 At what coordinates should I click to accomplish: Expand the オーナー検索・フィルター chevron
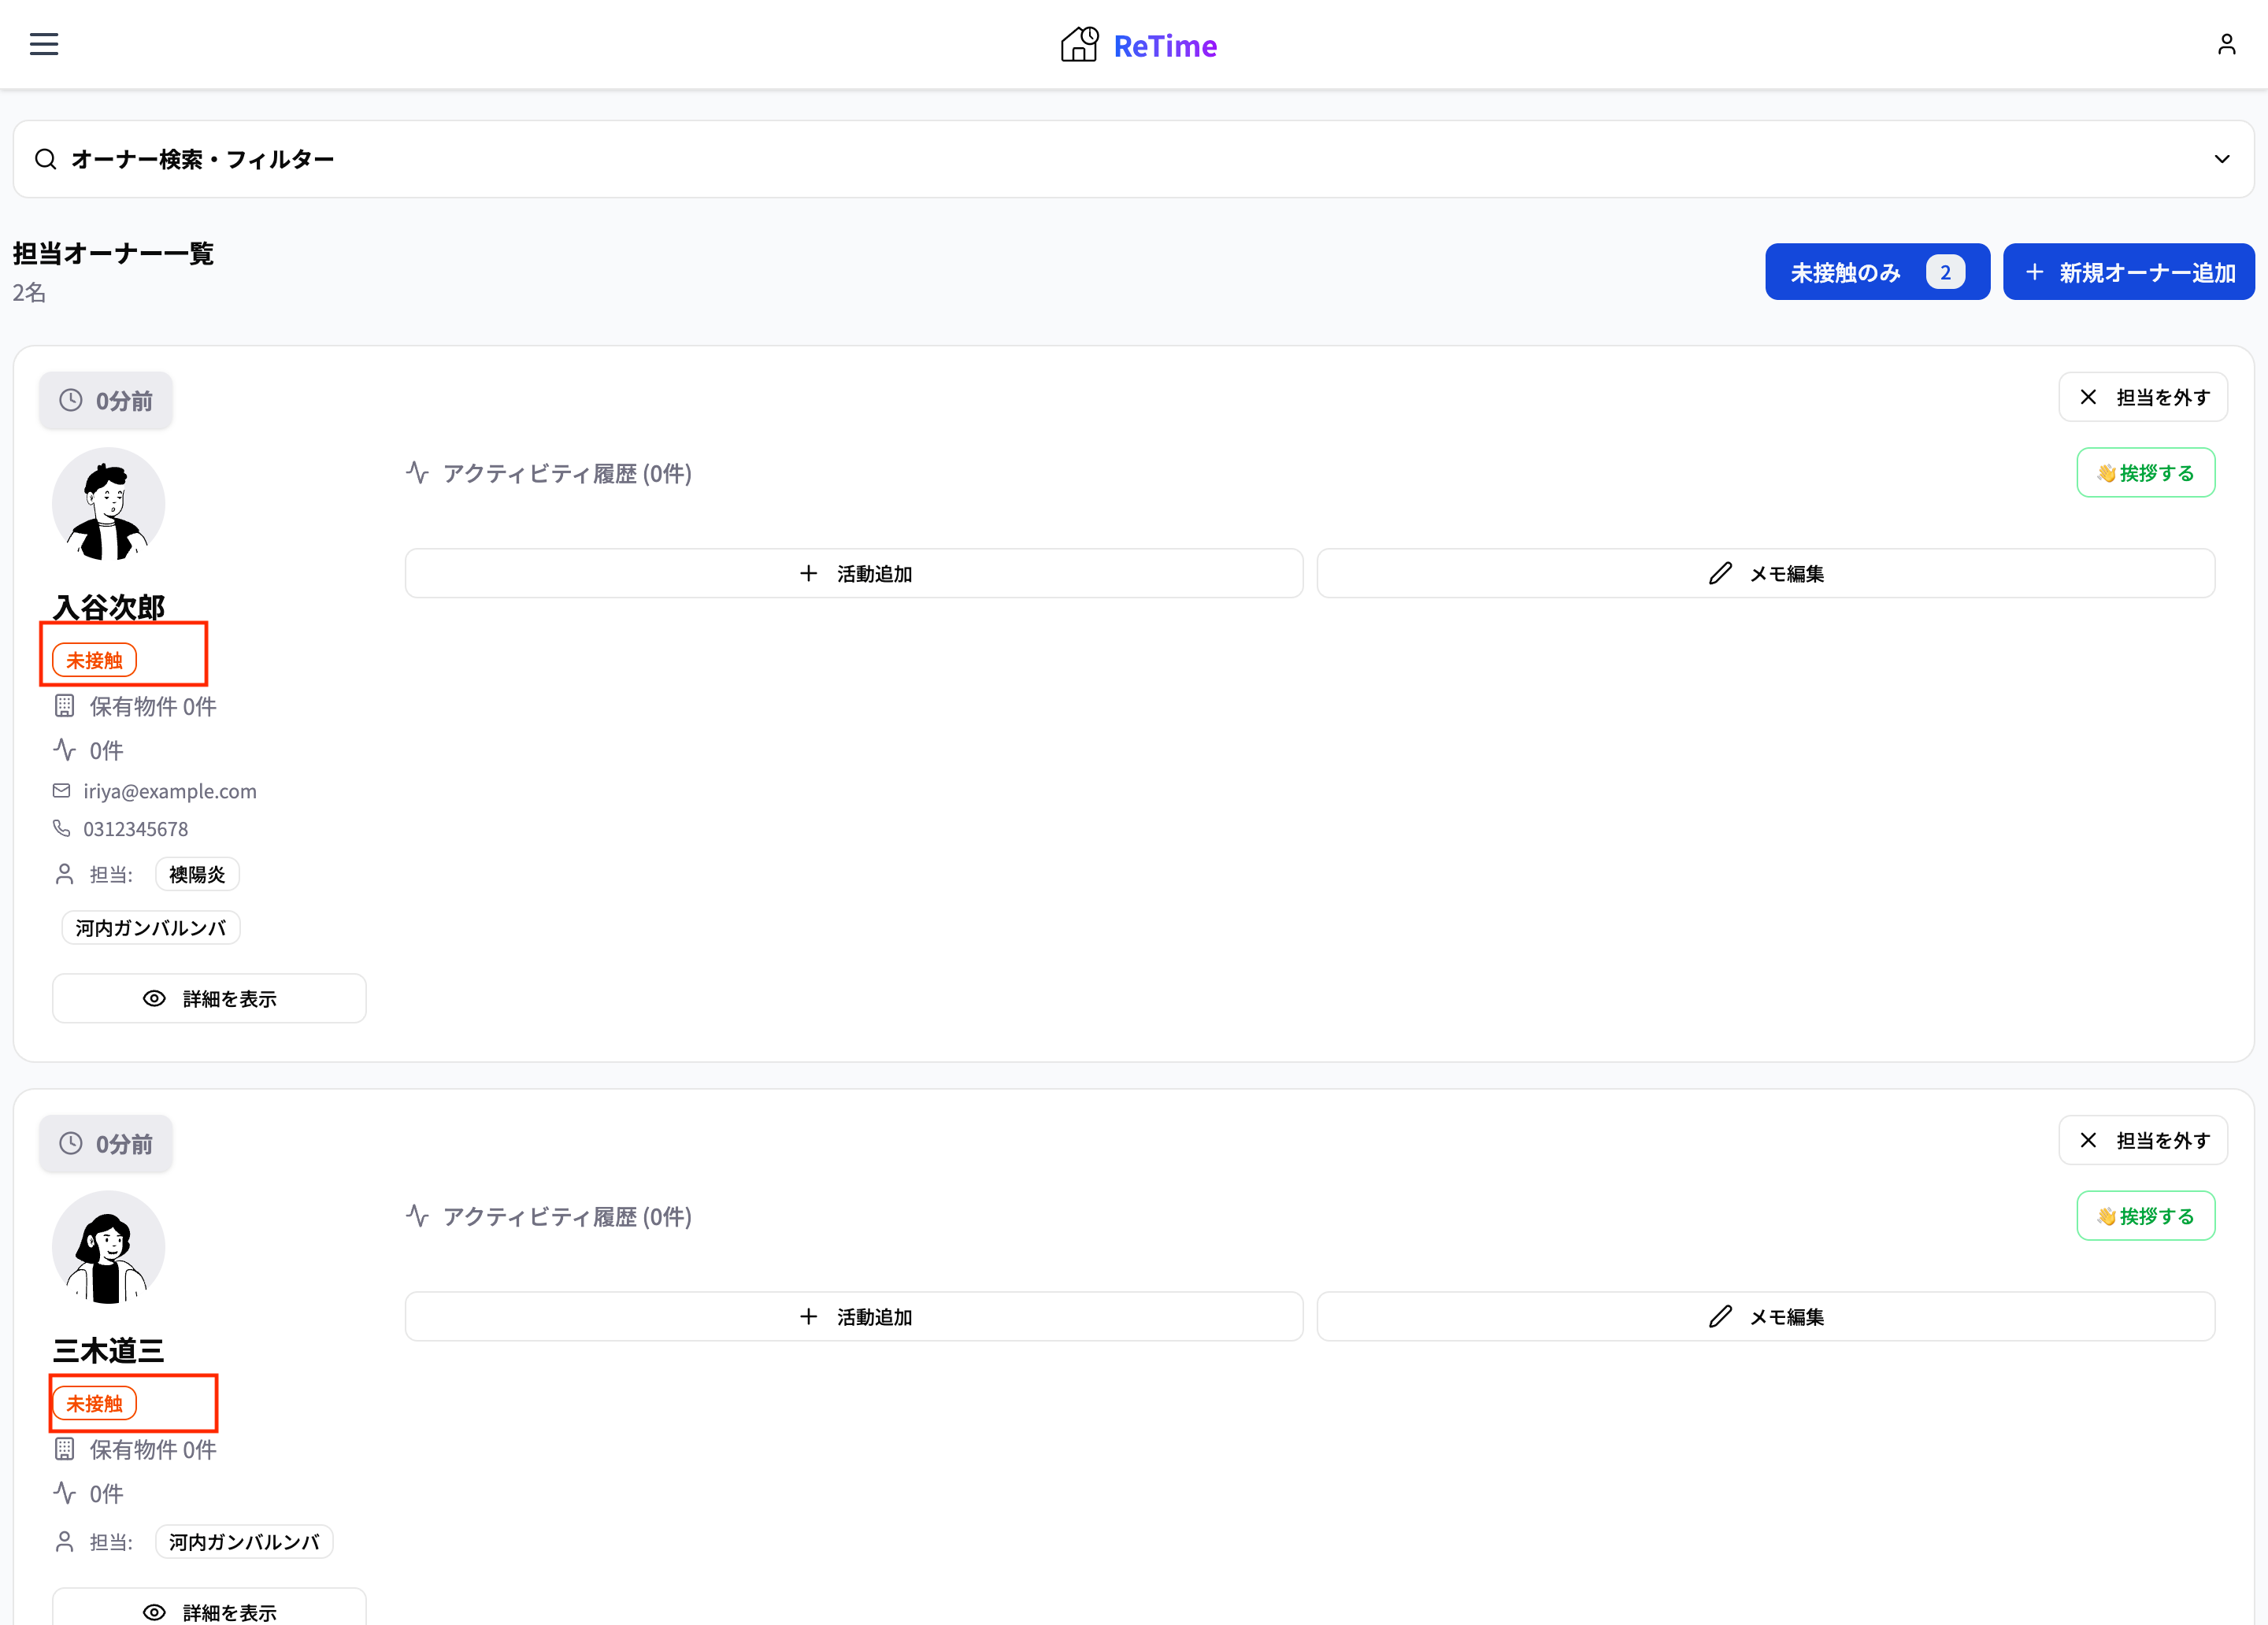coord(2221,159)
